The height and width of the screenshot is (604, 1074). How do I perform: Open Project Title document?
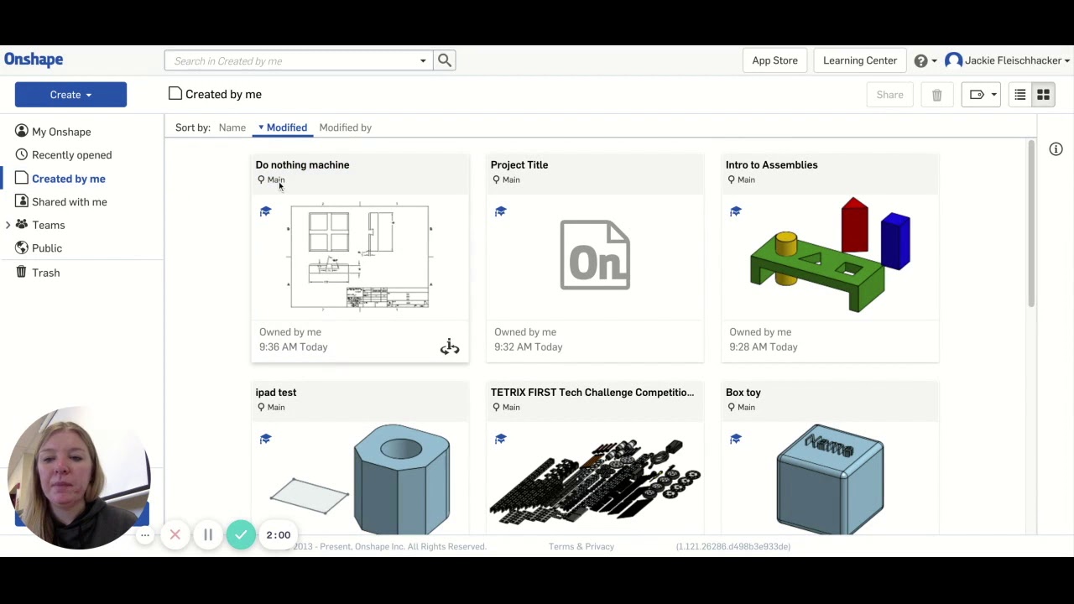pyautogui.click(x=519, y=165)
